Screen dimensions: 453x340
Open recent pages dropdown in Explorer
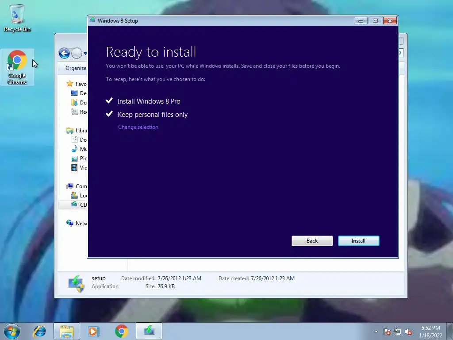point(85,54)
